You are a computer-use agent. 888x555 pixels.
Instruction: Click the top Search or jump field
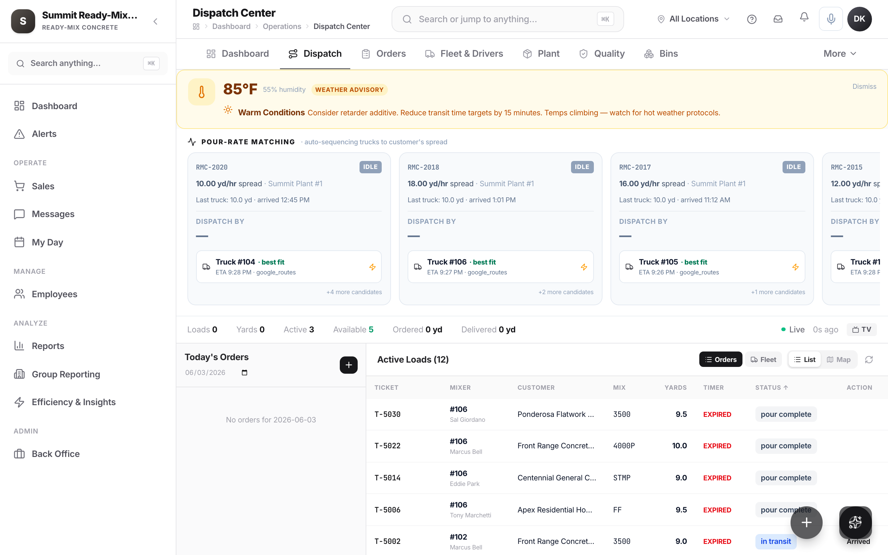coord(508,19)
